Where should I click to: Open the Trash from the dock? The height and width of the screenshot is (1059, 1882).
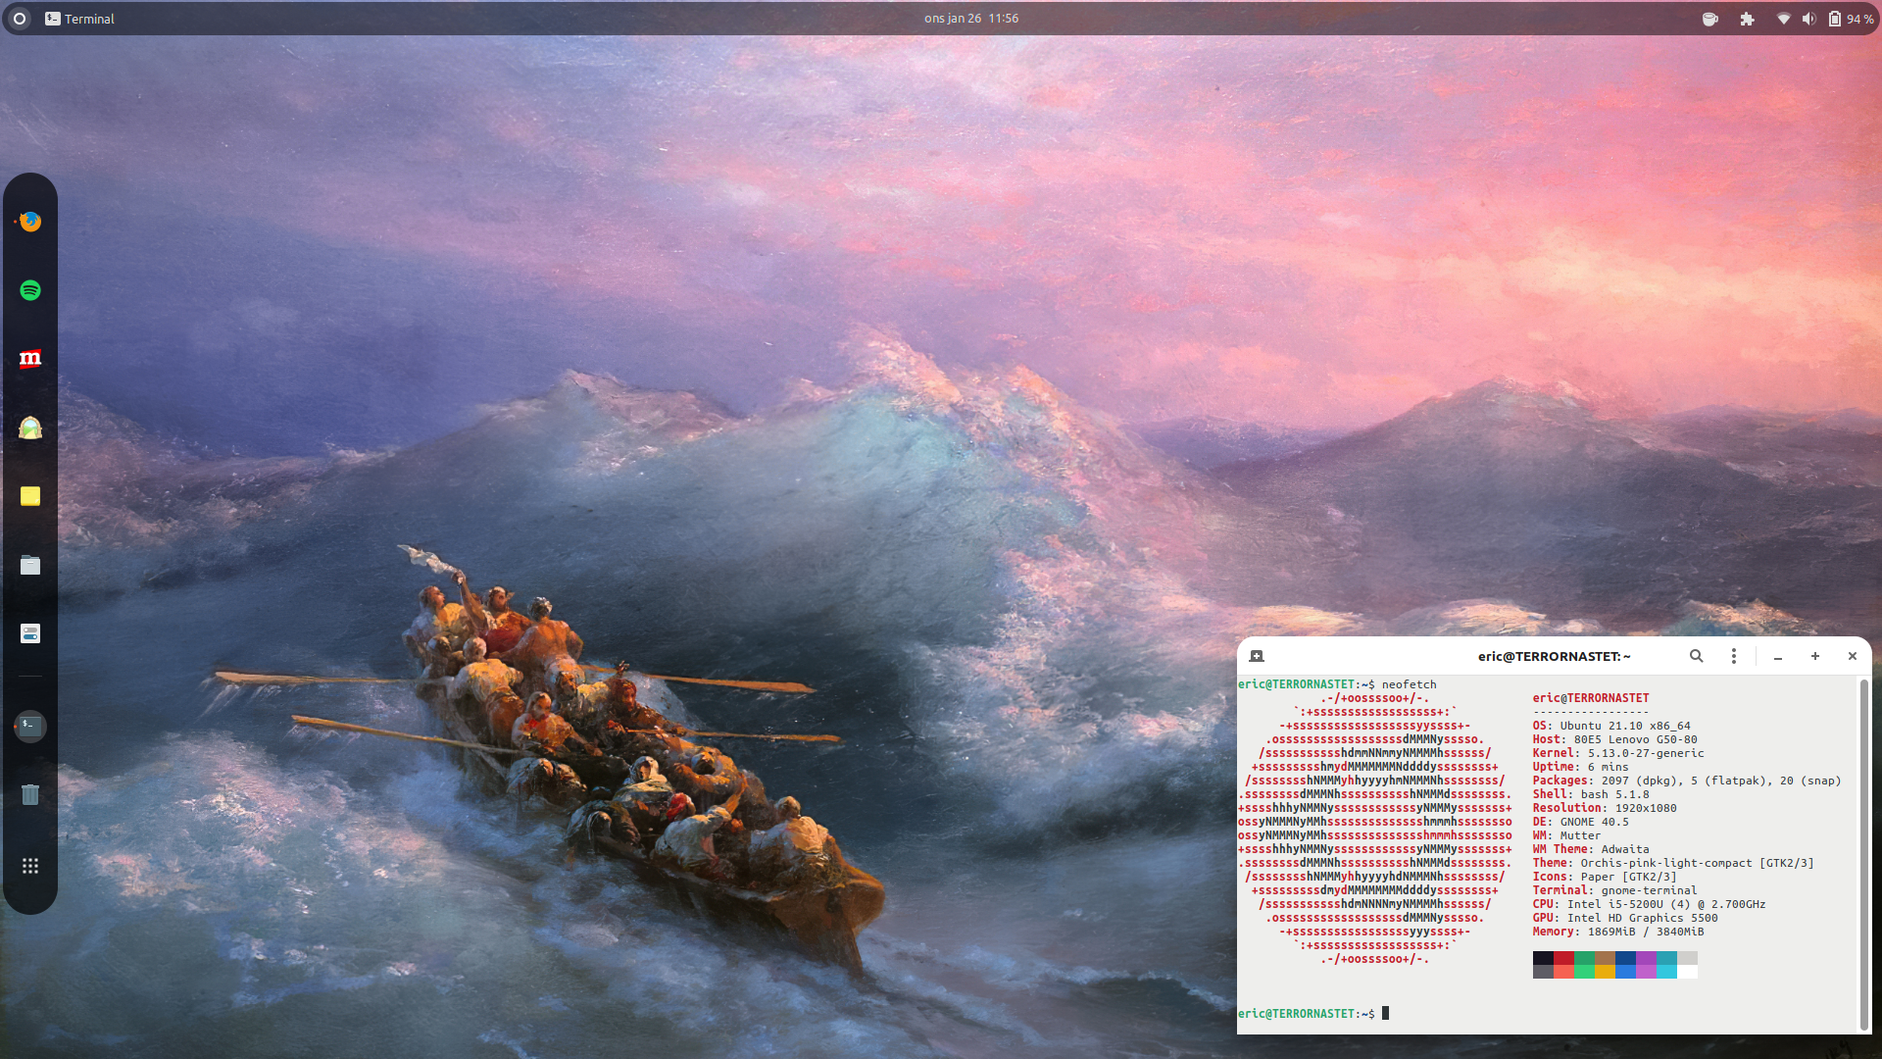[x=30, y=794]
